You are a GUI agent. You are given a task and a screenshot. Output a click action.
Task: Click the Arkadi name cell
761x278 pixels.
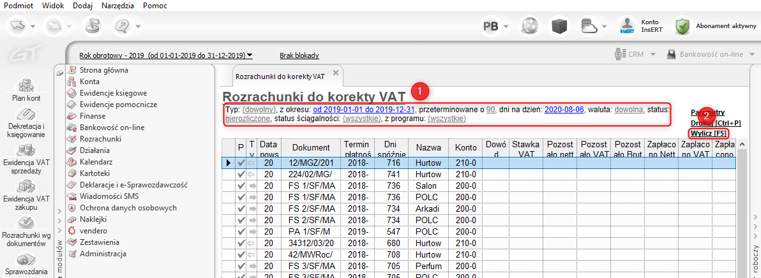[428, 208]
